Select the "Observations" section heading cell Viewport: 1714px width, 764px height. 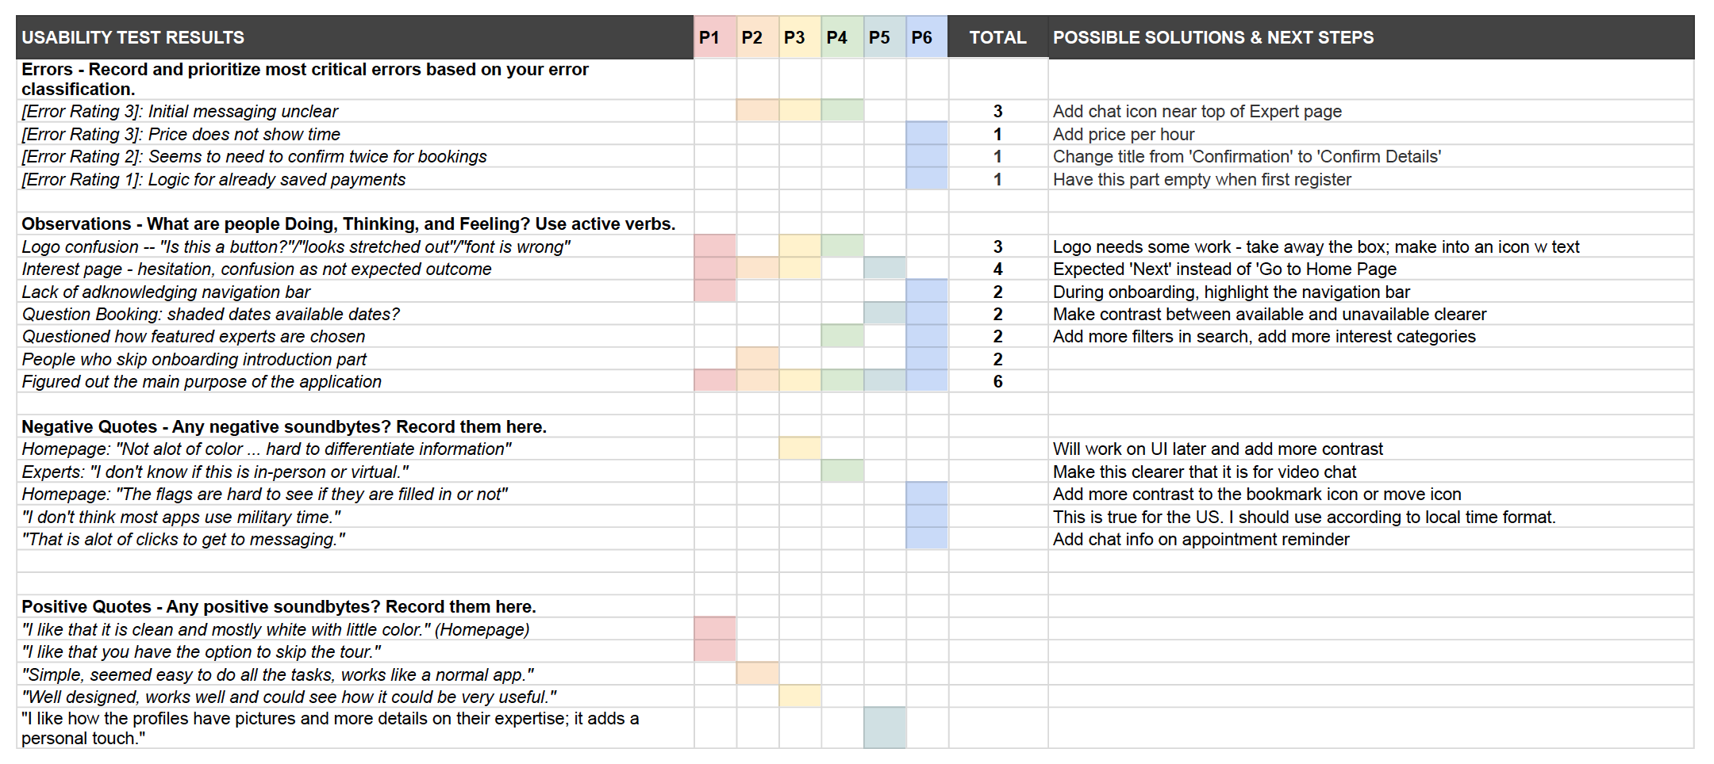(348, 224)
